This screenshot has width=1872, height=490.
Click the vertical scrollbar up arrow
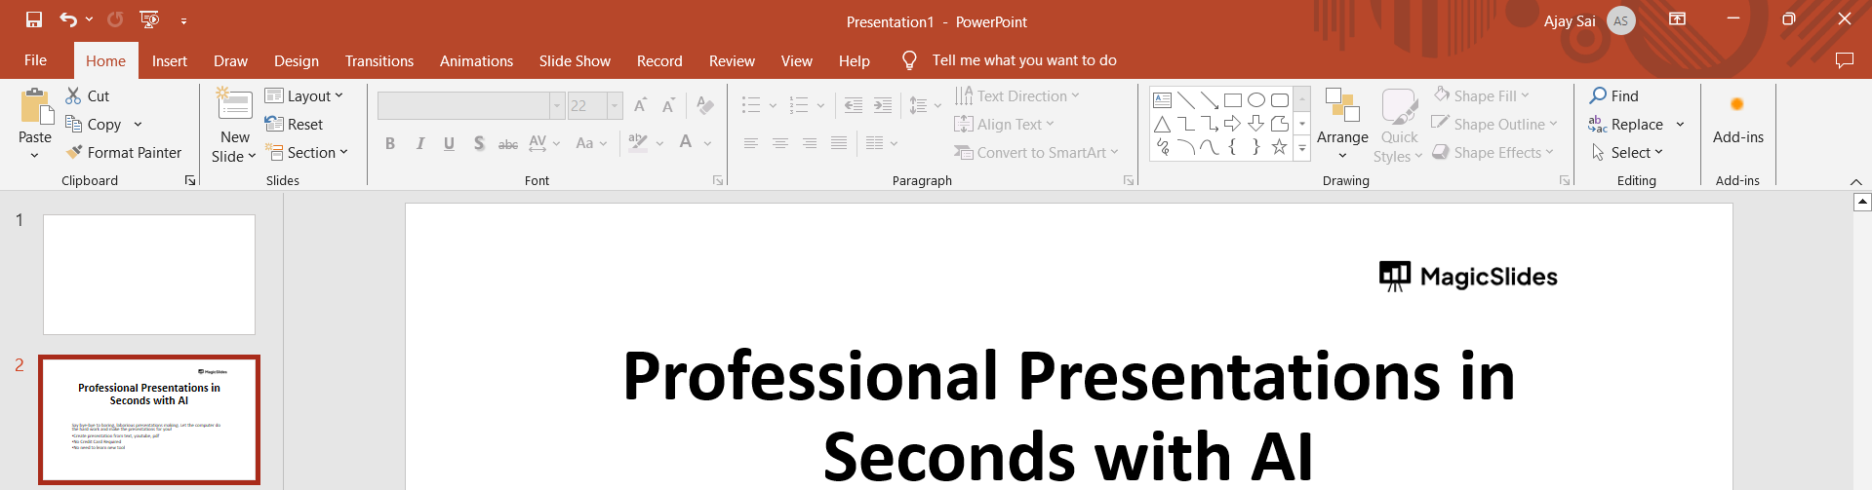pyautogui.click(x=1862, y=202)
